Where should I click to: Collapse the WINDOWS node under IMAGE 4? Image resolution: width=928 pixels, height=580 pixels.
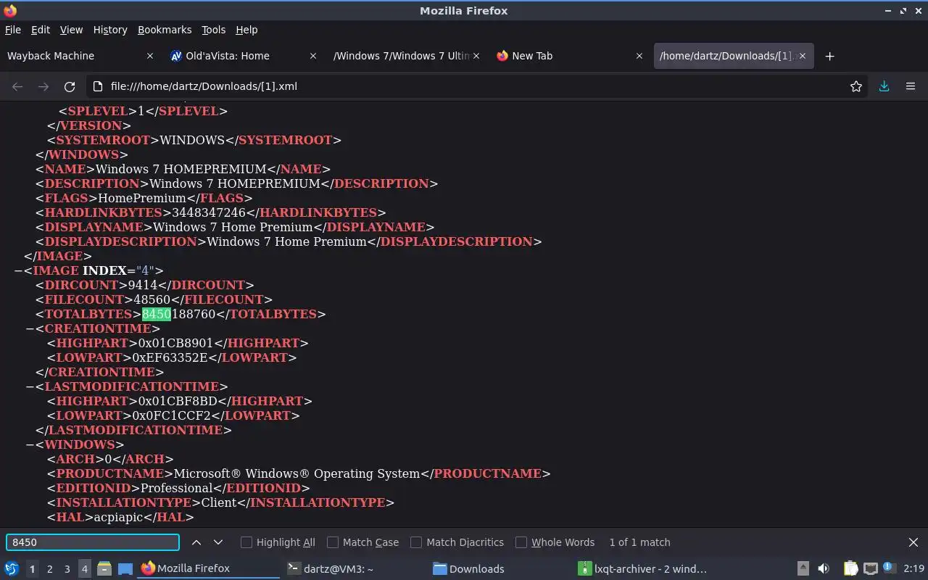30,444
